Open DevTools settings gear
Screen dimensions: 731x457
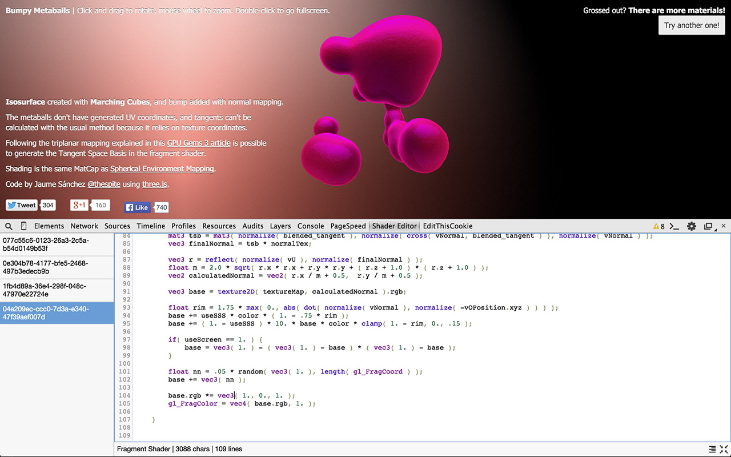[692, 226]
